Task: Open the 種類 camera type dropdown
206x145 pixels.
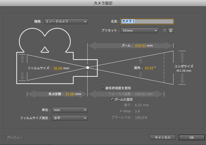Action: (x=66, y=21)
